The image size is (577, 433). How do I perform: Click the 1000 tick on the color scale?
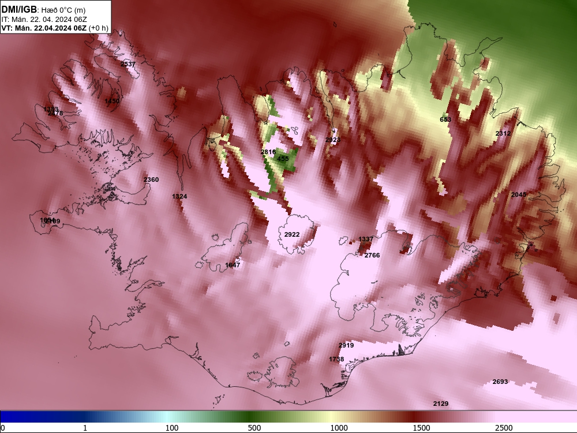[339, 428]
